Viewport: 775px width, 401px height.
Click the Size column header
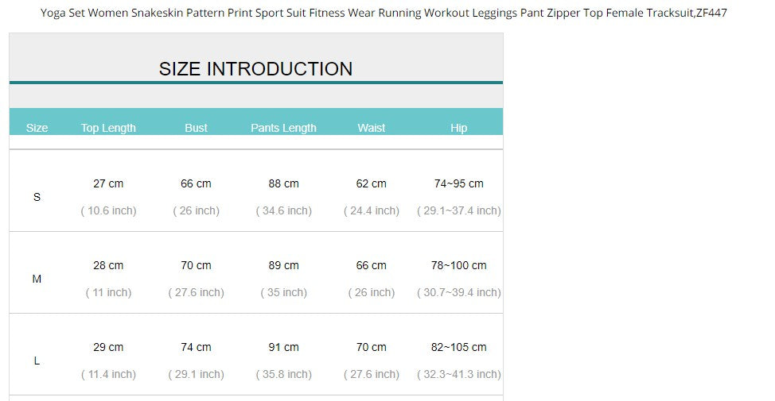tap(37, 128)
